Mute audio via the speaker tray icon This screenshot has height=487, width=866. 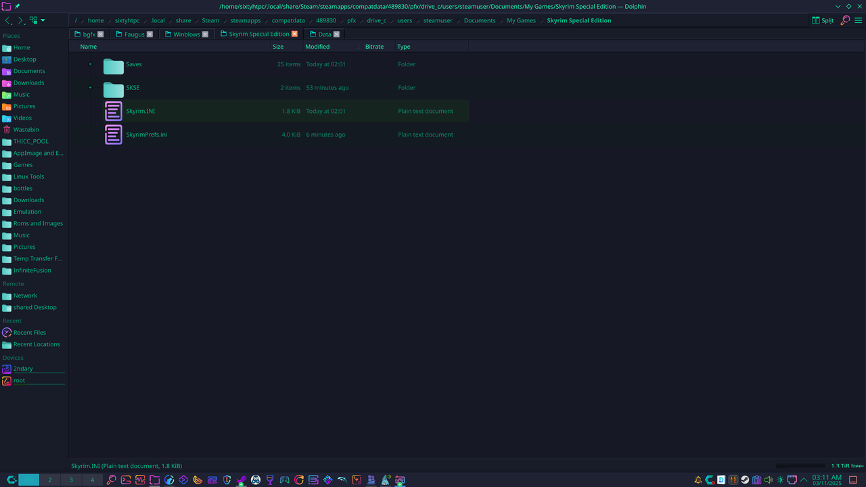(768, 480)
